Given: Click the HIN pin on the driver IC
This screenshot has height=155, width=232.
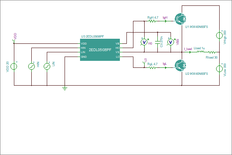Looking at the screenshot, I should click(83, 48).
